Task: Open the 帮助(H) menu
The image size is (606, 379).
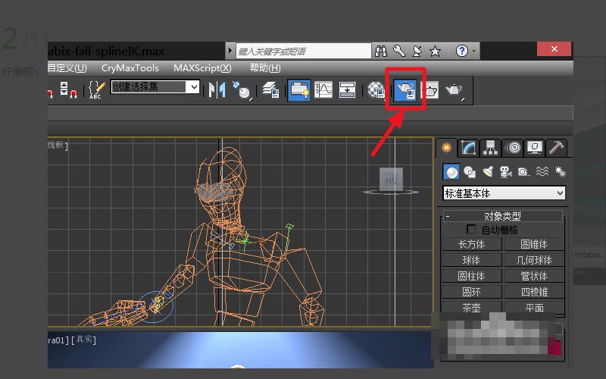Action: coord(265,68)
